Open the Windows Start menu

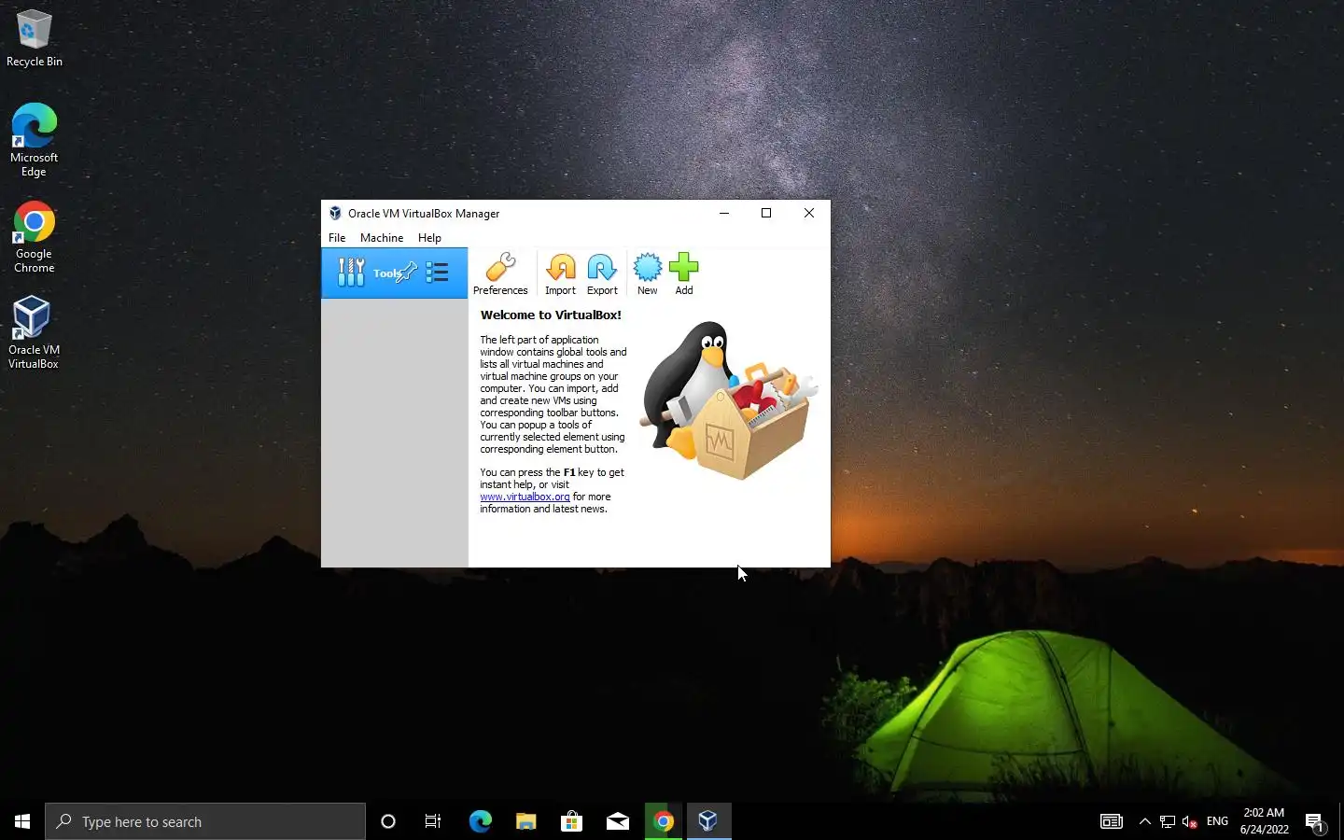(x=22, y=821)
